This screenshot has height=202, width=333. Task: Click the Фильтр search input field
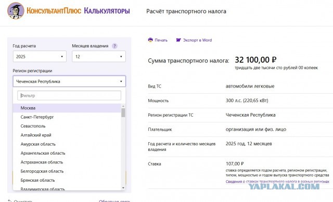tap(69, 96)
